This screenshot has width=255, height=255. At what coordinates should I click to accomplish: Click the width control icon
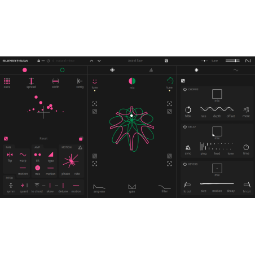55,81
